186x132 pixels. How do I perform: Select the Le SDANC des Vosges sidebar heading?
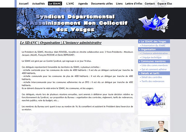154,42
